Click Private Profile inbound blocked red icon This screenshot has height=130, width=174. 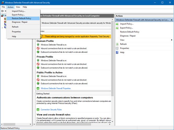click(x=38, y=64)
